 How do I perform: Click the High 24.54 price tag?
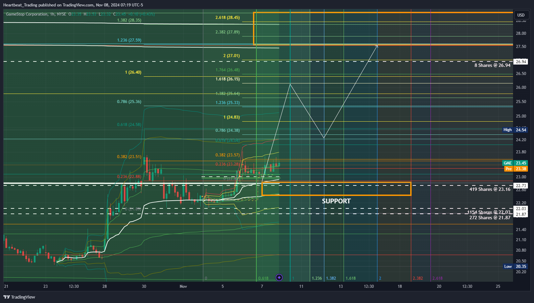click(515, 130)
